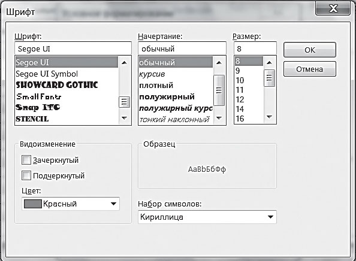
Task: Confirm with the OK button
Action: click(310, 50)
